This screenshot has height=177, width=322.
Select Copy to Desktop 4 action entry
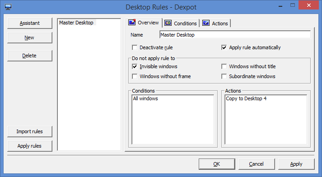[246, 98]
